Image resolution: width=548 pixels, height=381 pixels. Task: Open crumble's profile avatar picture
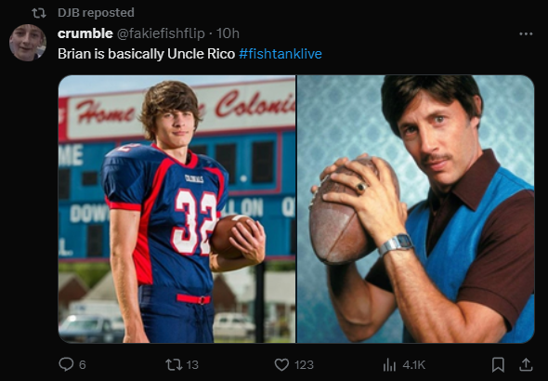click(x=28, y=43)
